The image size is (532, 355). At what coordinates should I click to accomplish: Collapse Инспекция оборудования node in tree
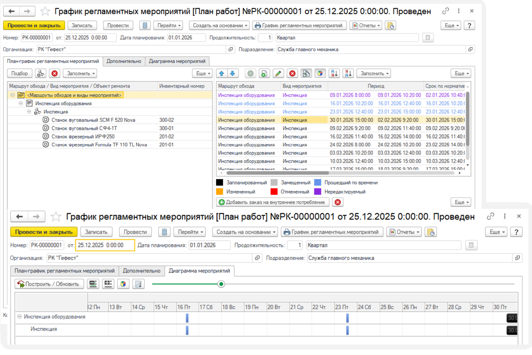21,103
